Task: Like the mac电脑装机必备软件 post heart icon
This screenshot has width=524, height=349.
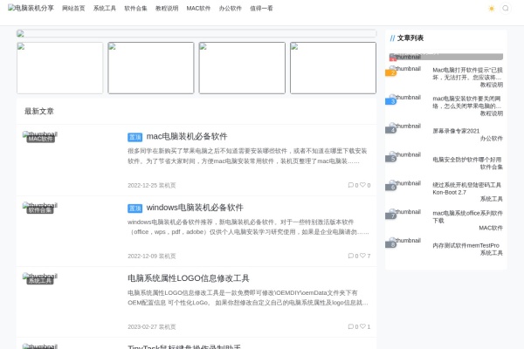Action: 362,185
